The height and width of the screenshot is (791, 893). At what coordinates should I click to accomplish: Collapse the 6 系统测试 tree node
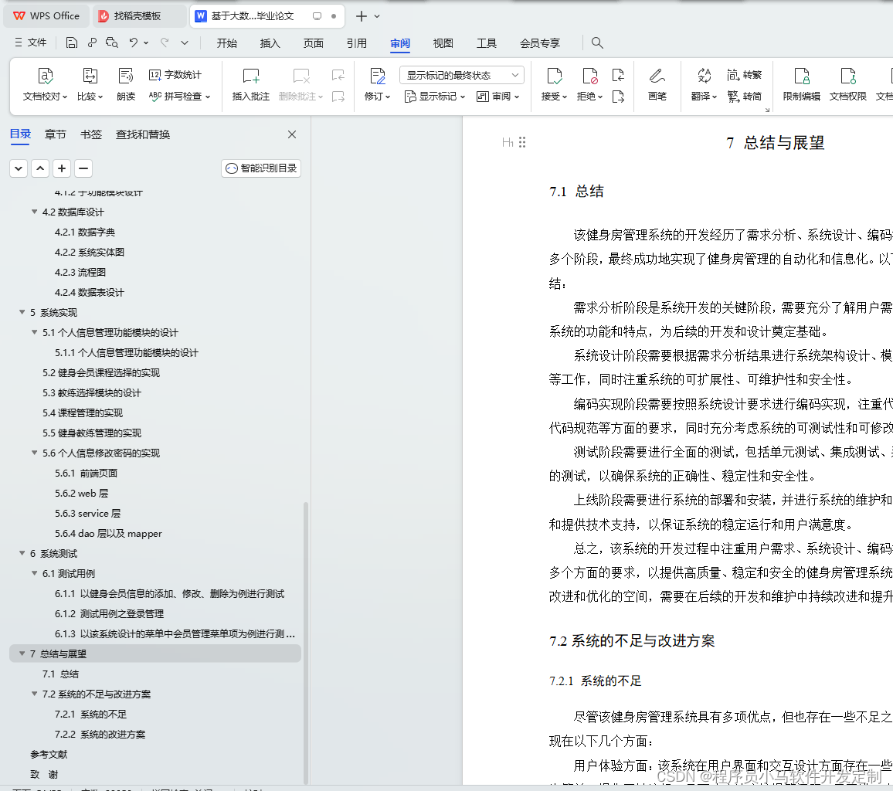22,553
